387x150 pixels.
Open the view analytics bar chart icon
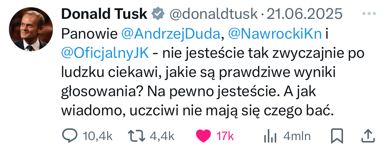click(270, 136)
